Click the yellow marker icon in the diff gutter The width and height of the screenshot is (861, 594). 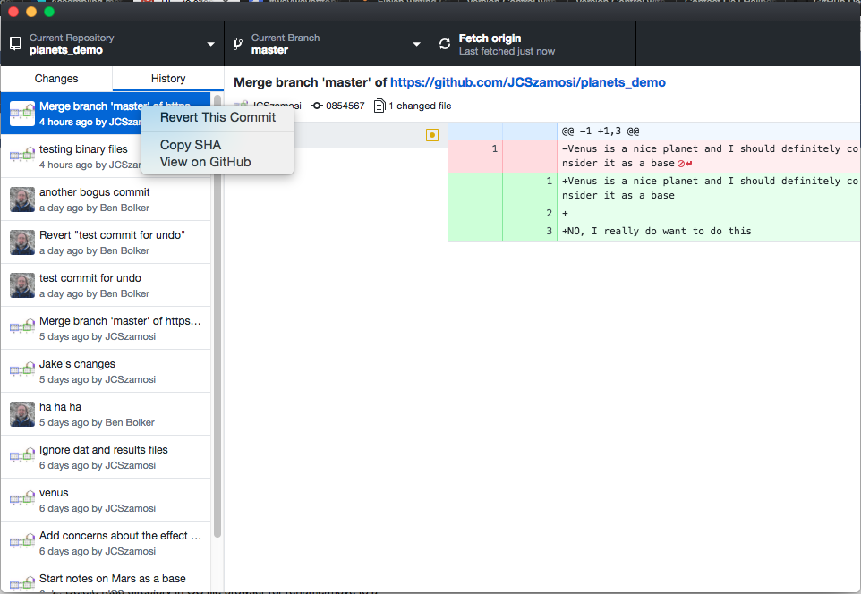pyautogui.click(x=432, y=134)
